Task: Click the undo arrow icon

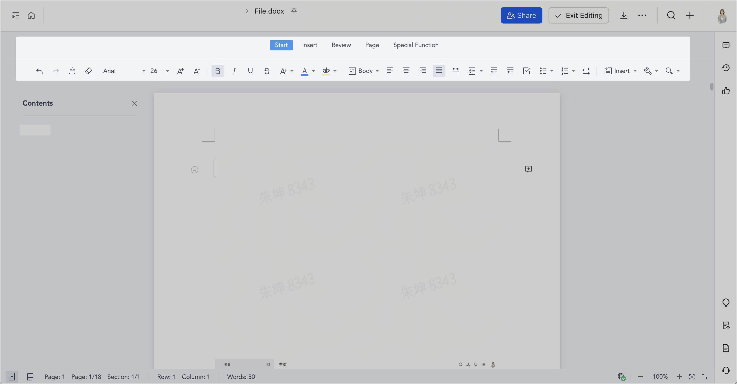Action: coord(39,71)
